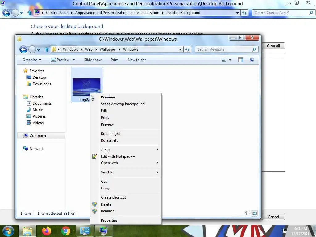Viewport: 316px width, 237px height.
Task: Go up one folder in Windows explorer
Action: [x=47, y=49]
